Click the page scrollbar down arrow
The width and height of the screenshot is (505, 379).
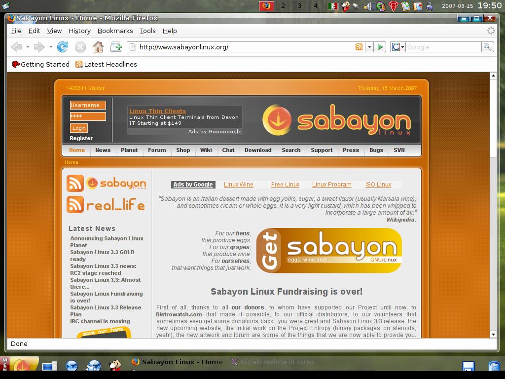click(493, 334)
